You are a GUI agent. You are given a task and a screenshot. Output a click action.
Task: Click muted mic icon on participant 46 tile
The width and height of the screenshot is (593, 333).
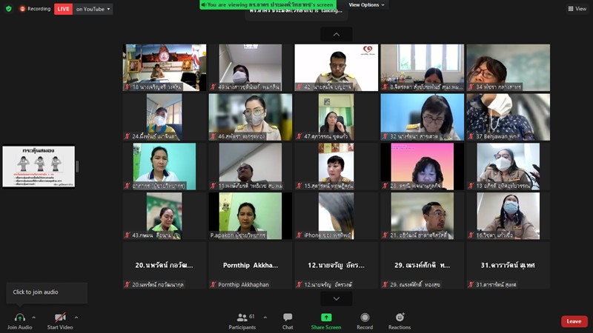point(213,137)
